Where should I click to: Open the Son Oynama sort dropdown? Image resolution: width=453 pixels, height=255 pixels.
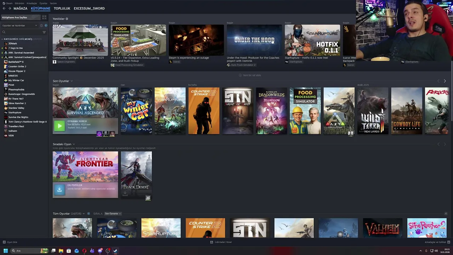113,214
